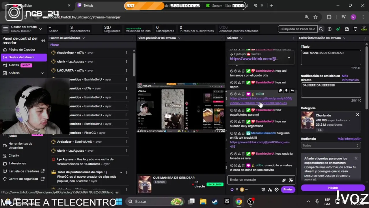Click the Notificación de emisión en directo text field

pos(331,90)
